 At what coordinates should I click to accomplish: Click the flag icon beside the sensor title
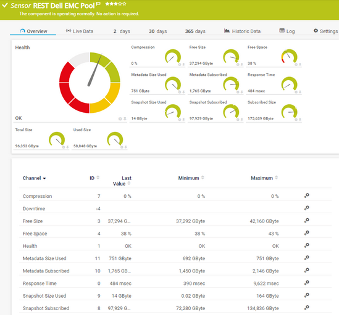point(98,4)
